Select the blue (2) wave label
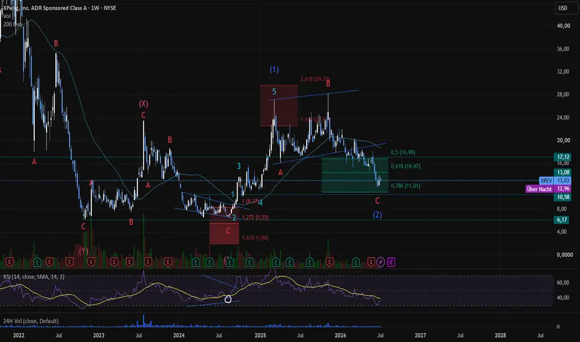 (x=377, y=215)
